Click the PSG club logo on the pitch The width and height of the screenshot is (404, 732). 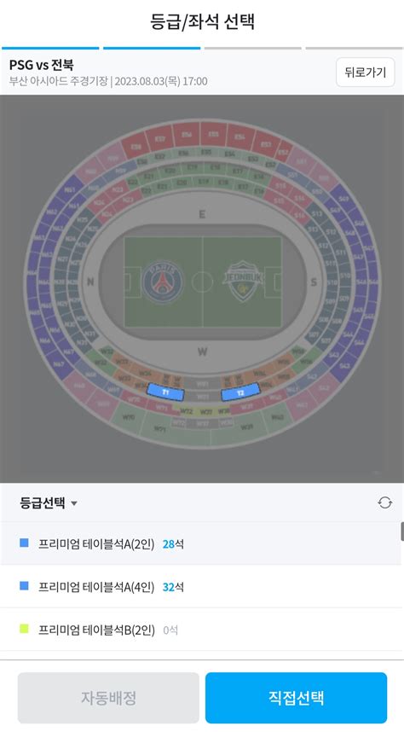[x=162, y=282]
